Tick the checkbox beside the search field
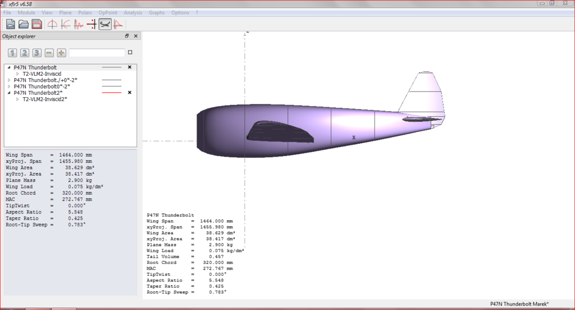 130,53
